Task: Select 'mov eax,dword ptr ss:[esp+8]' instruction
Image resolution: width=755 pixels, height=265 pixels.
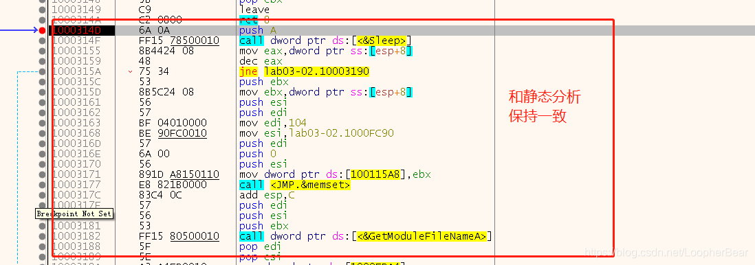Action: (x=327, y=51)
